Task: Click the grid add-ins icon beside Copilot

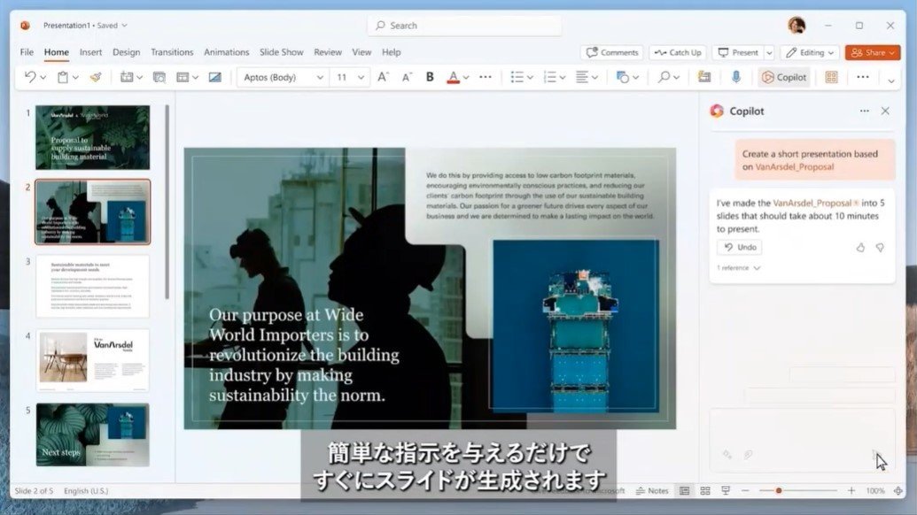Action: click(831, 77)
